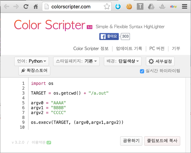Click the 공유하기 share button
Screen dimensions: 191x153
(131, 141)
